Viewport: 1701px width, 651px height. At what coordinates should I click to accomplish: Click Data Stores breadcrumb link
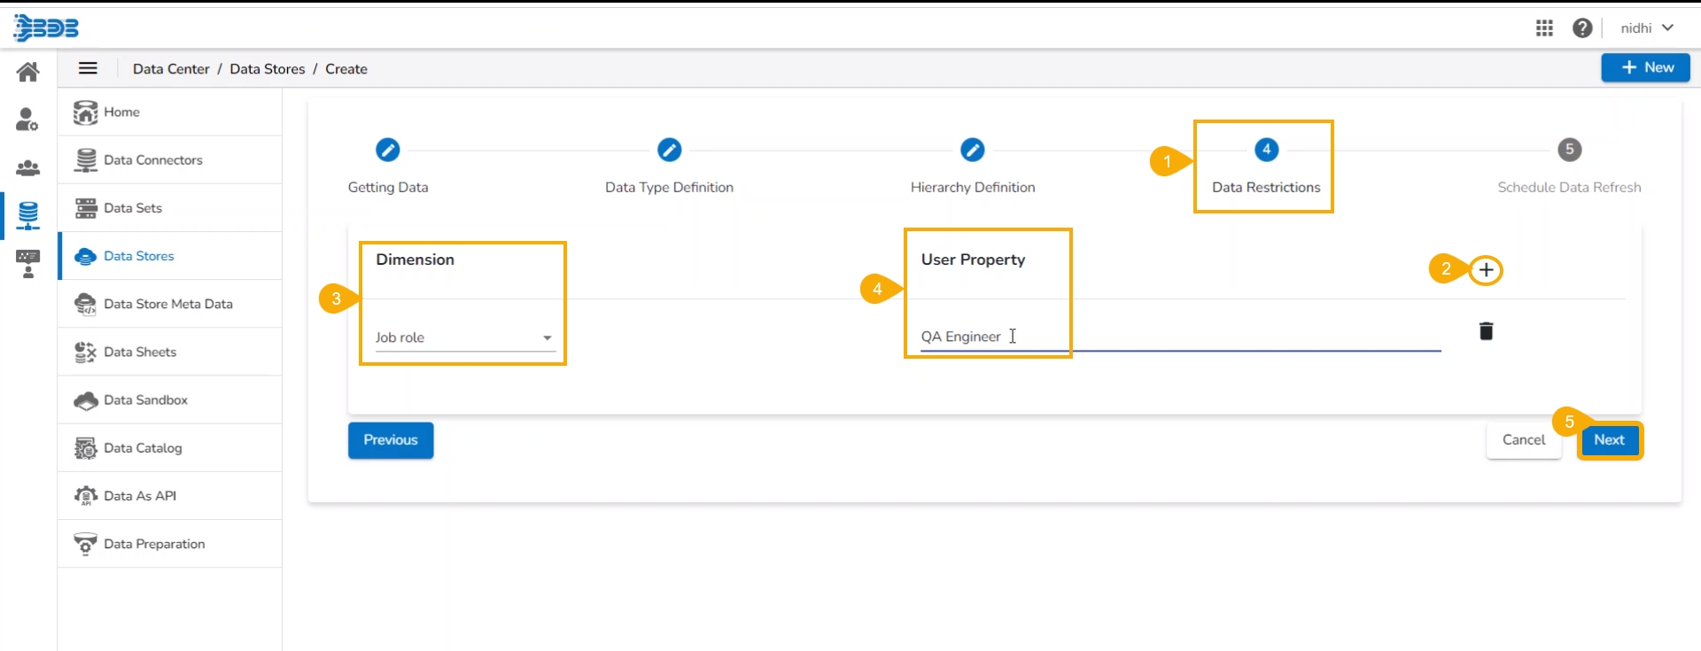point(267,69)
